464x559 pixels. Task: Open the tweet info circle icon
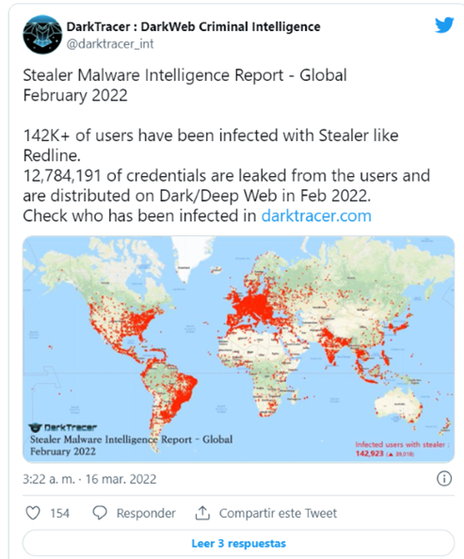(444, 478)
